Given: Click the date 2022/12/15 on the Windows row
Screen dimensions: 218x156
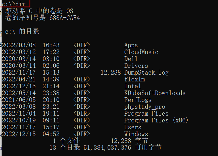Looking at the screenshot, I should coord(19,134).
